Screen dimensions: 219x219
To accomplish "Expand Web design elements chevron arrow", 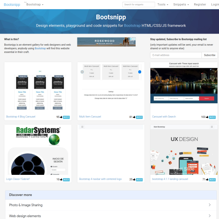I will click(210, 216).
